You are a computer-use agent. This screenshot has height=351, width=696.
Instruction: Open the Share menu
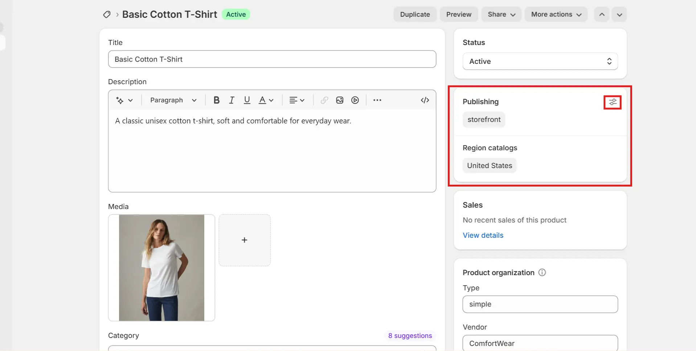(501, 14)
